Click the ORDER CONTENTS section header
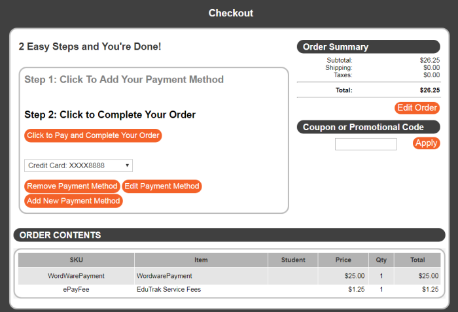Screen dimensions: 458x312 point(229,235)
